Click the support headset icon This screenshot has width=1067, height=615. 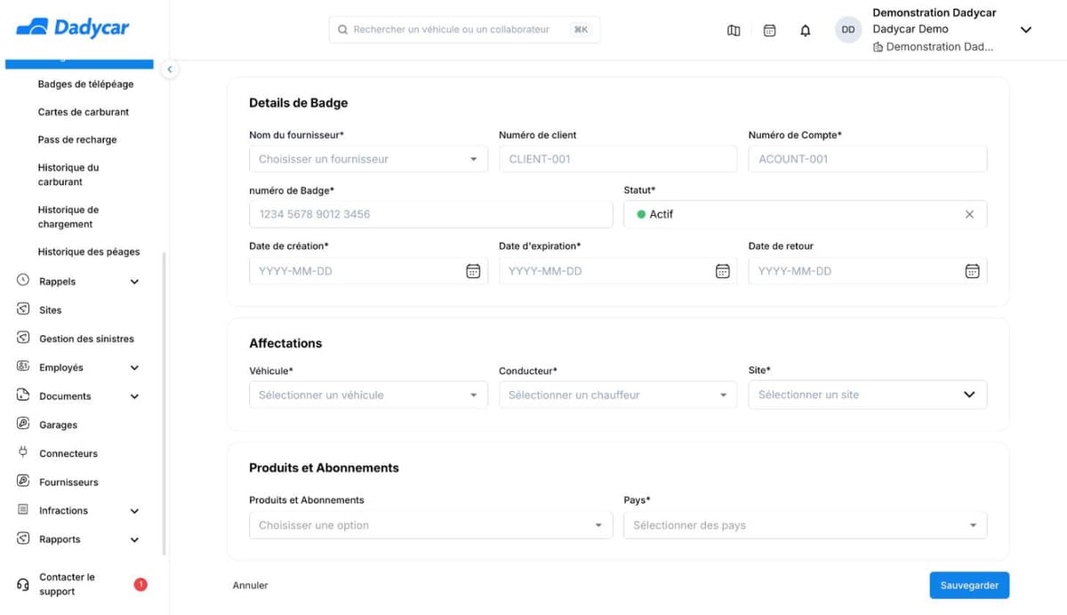point(23,585)
